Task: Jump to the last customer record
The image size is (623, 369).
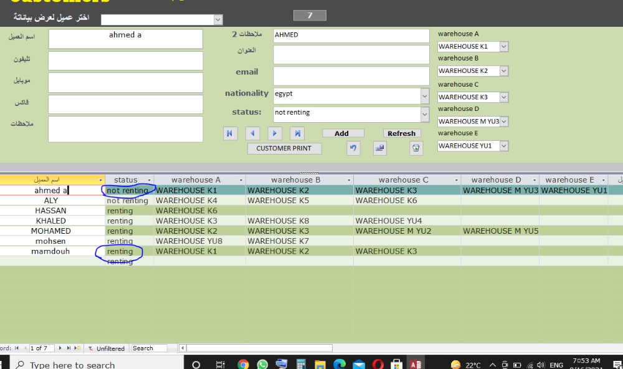Action: pyautogui.click(x=297, y=133)
